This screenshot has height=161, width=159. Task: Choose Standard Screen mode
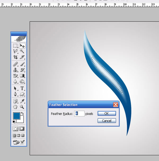coord(14,136)
